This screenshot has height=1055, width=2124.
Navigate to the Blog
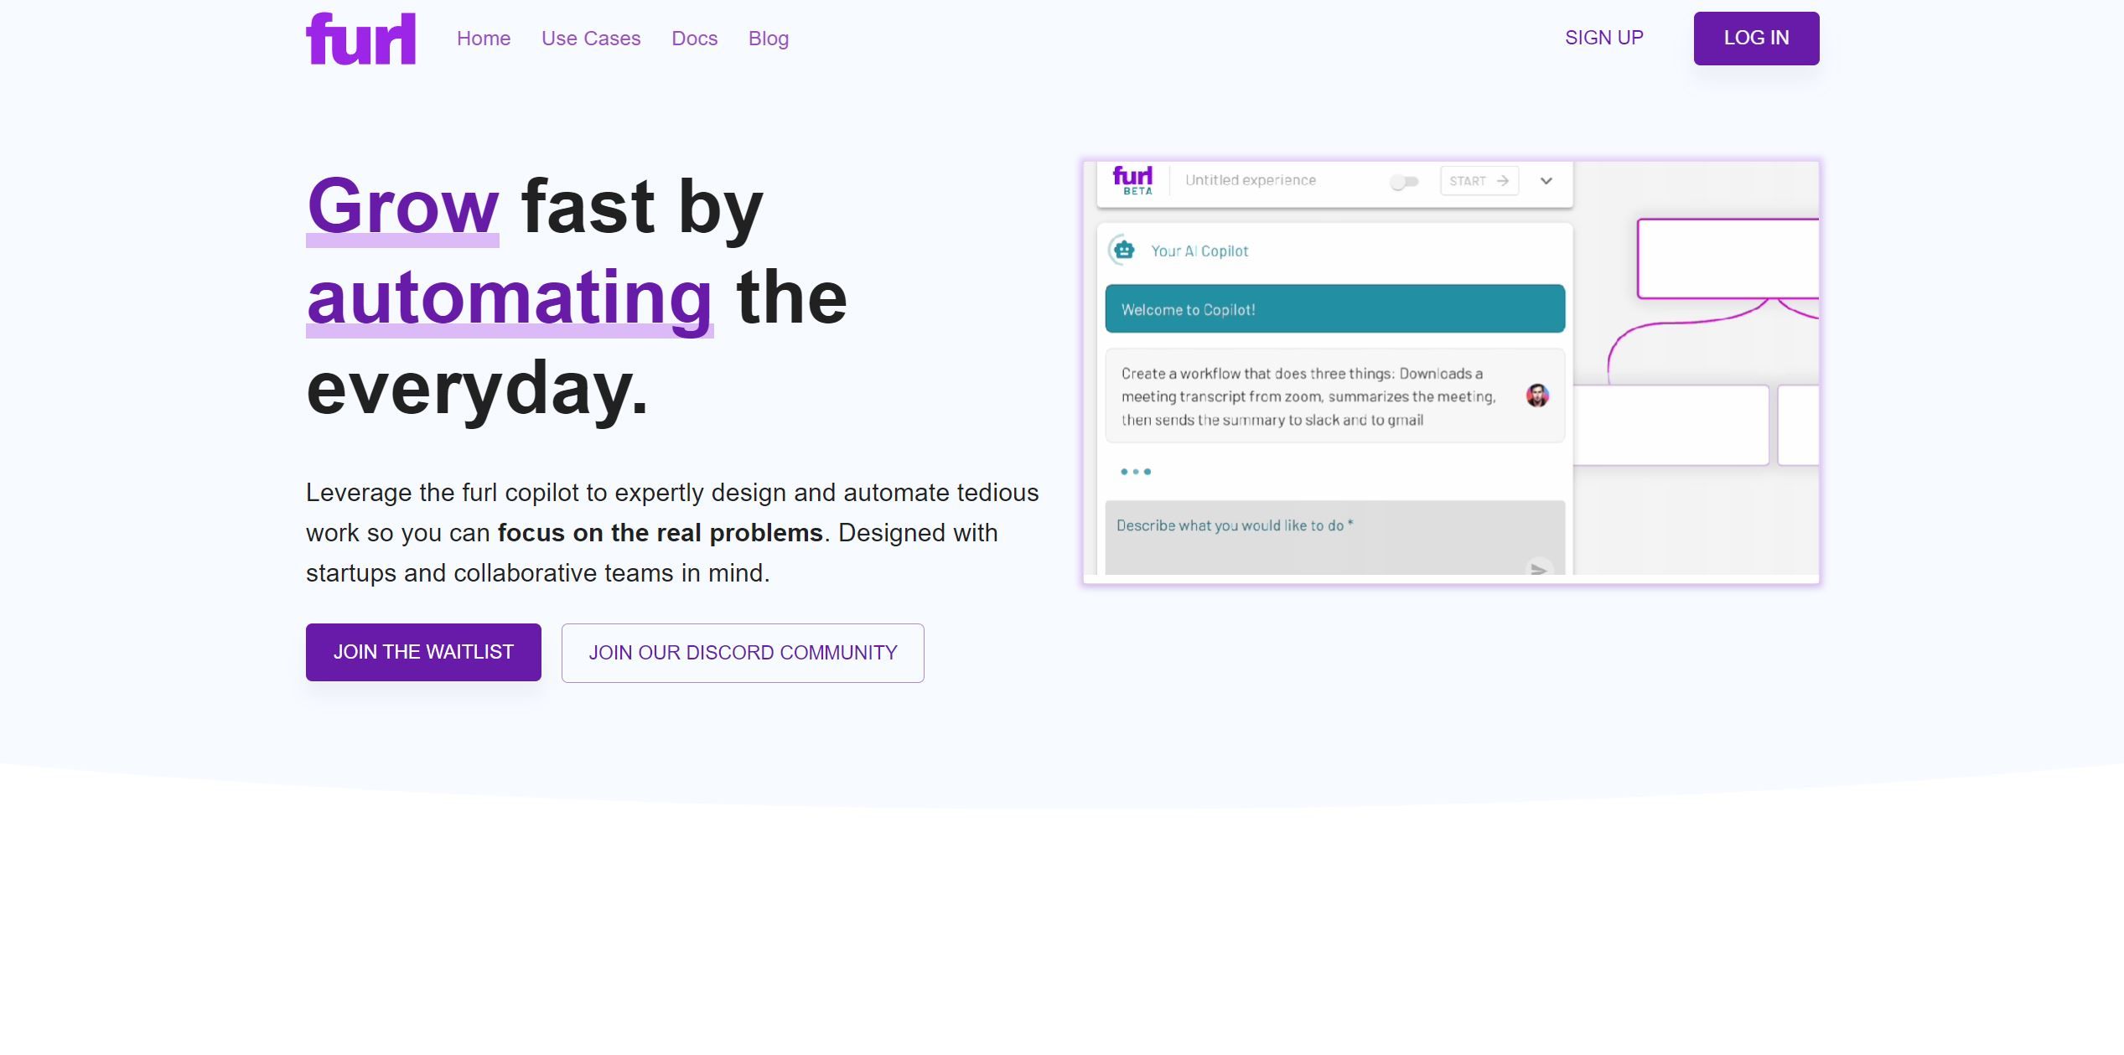768,38
